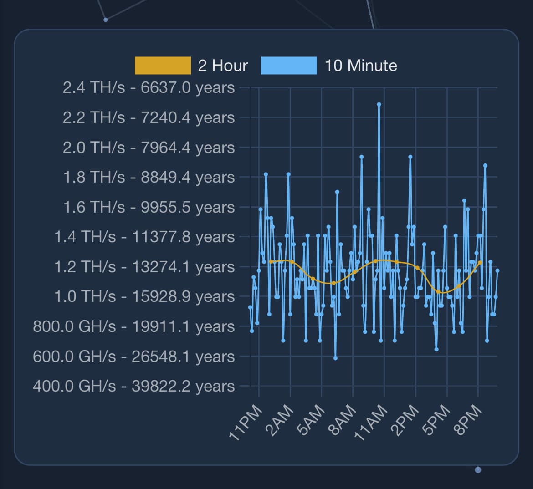533x489 pixels.
Task: Select '1.0 TH/s - 15928.9 years' axis label
Action: click(x=144, y=296)
